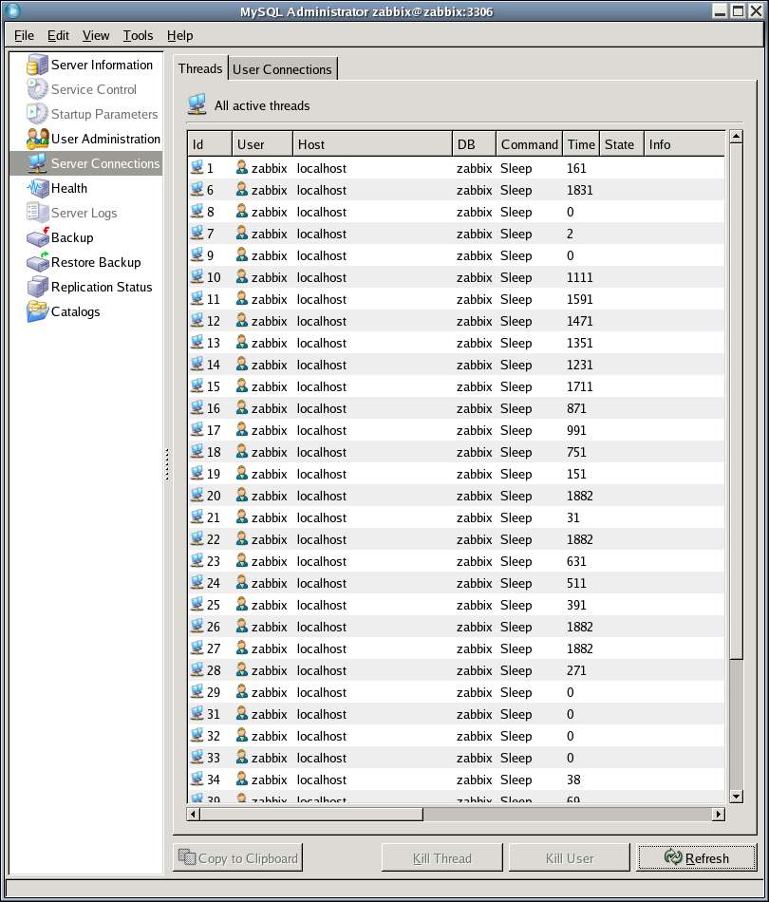Screen dimensions: 769x902
Task: Open the Help menu
Action: (x=179, y=35)
